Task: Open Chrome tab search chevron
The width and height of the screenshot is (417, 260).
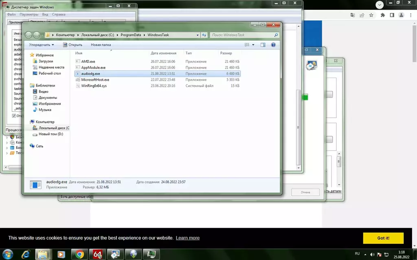Action: 380,4
